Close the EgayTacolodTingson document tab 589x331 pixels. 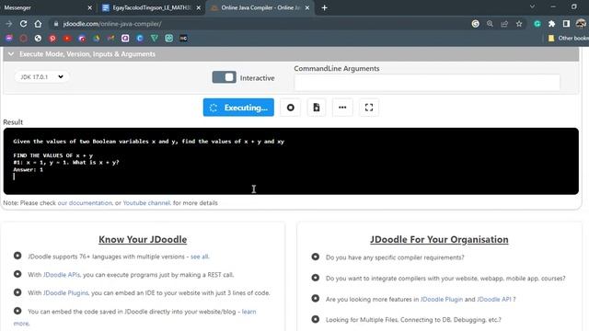coord(199,7)
